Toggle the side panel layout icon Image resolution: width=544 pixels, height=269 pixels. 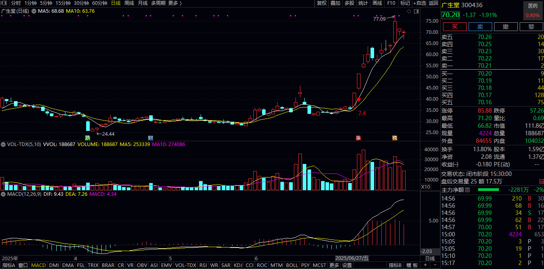(416, 11)
